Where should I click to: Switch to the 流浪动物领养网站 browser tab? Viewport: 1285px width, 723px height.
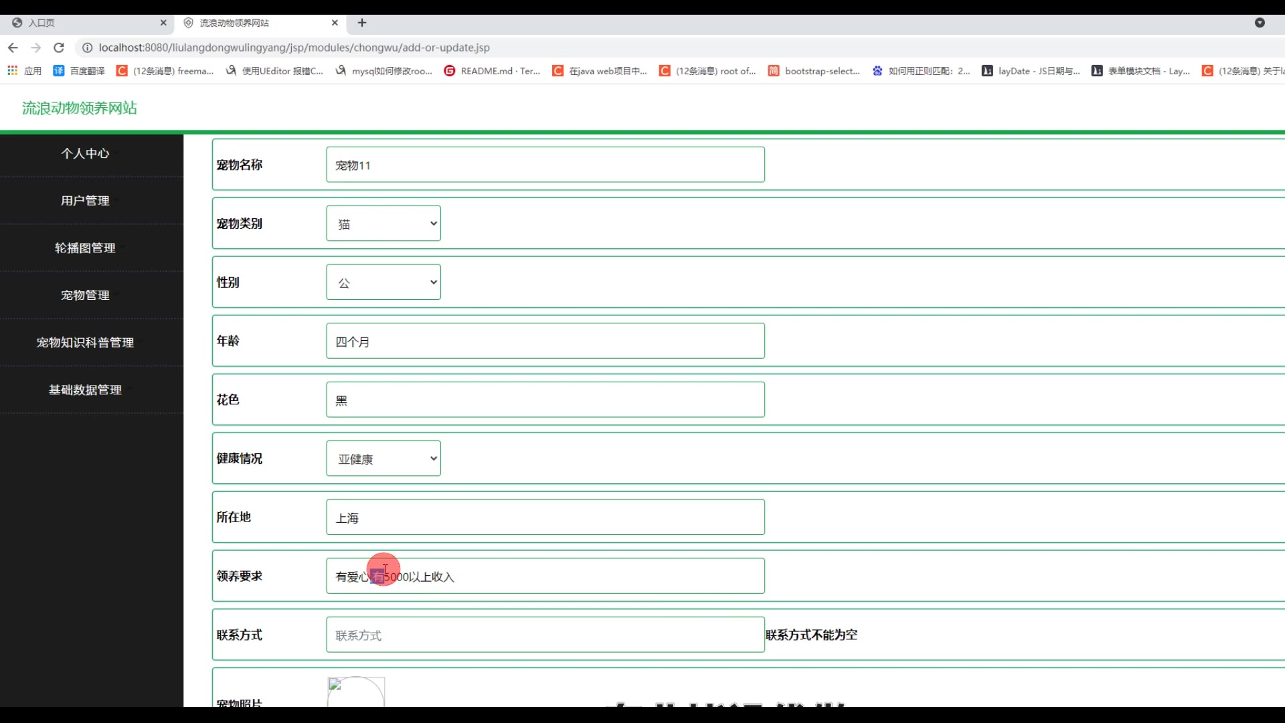(x=260, y=23)
